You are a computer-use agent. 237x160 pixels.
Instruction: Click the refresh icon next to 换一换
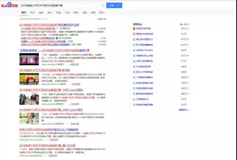tap(188, 24)
